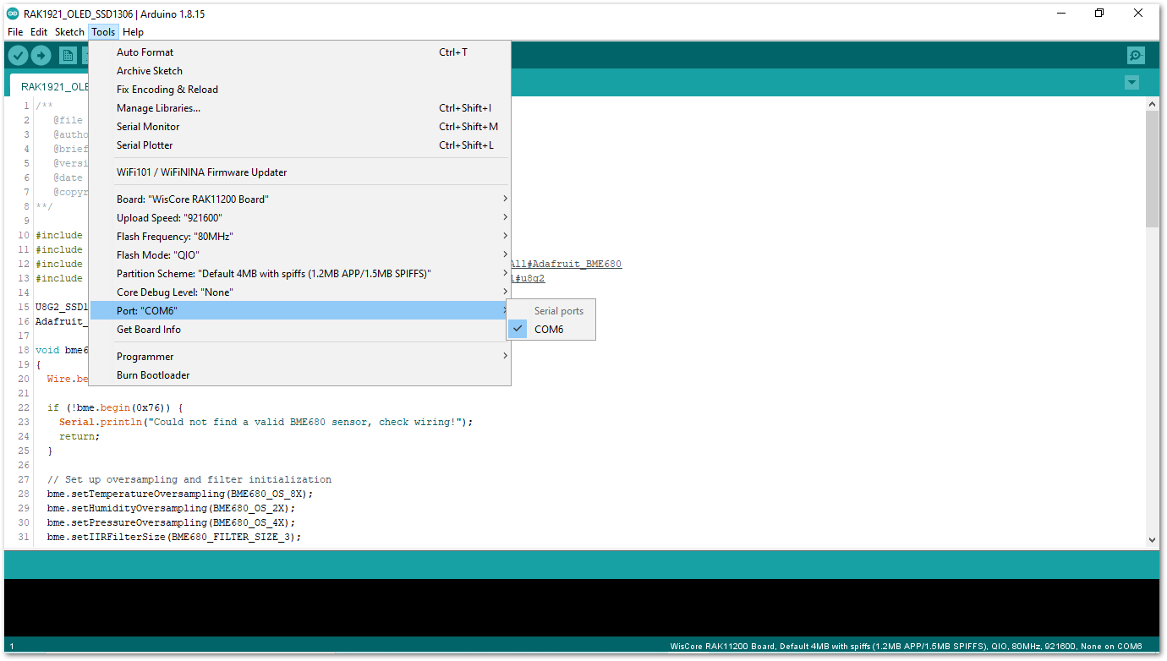Open Serial Plotter menu entry
This screenshot has width=1167, height=661.
[300, 145]
